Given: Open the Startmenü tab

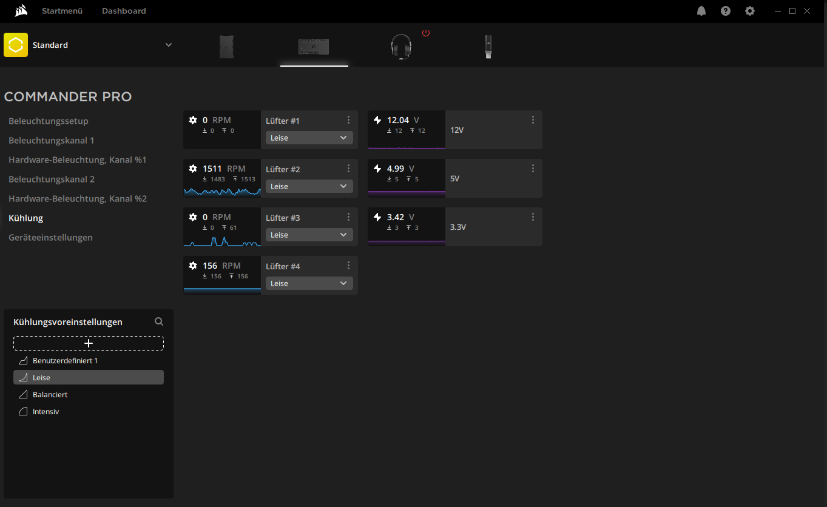Looking at the screenshot, I should coord(62,11).
